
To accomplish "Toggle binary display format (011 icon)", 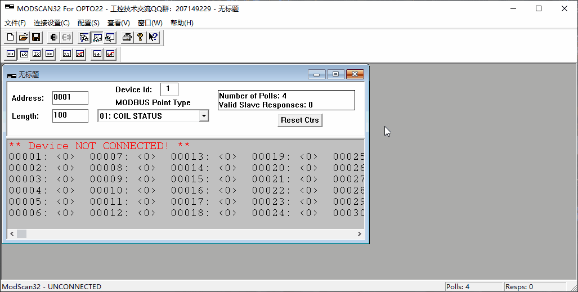I will coord(11,54).
